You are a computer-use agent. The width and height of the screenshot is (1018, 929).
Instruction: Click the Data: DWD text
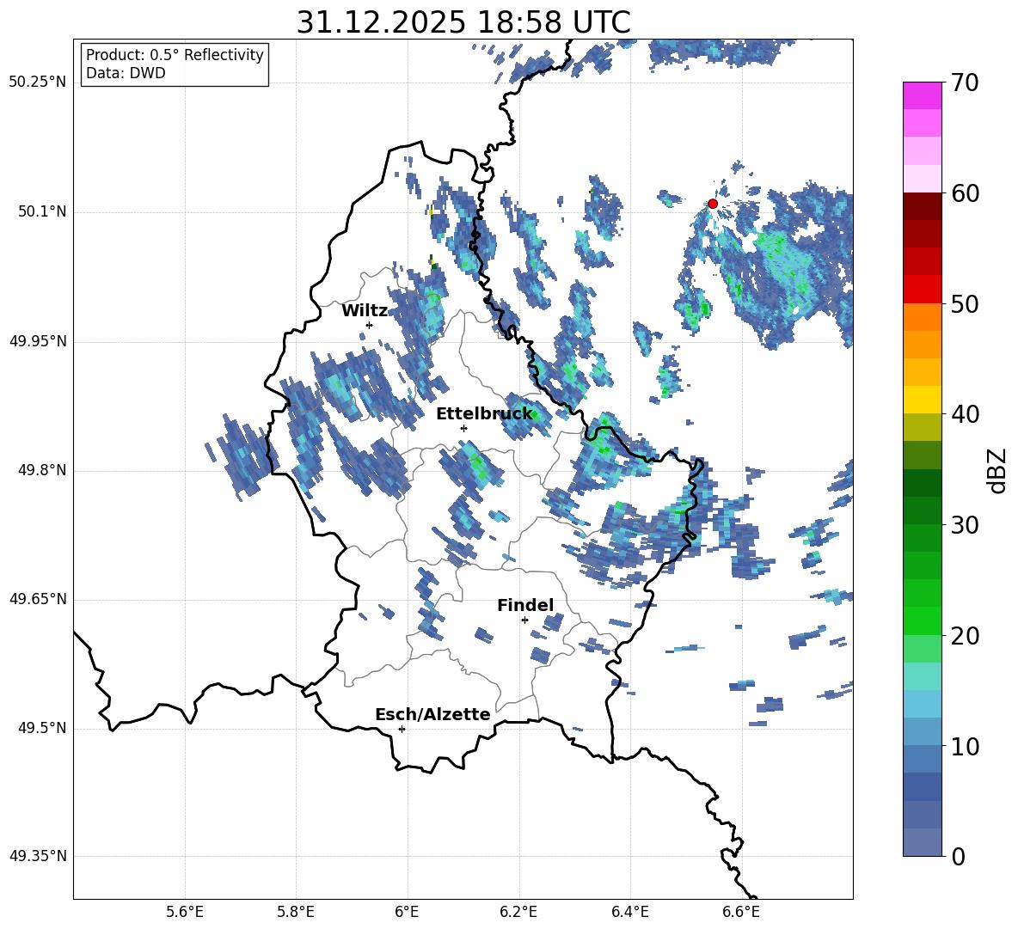pos(126,73)
